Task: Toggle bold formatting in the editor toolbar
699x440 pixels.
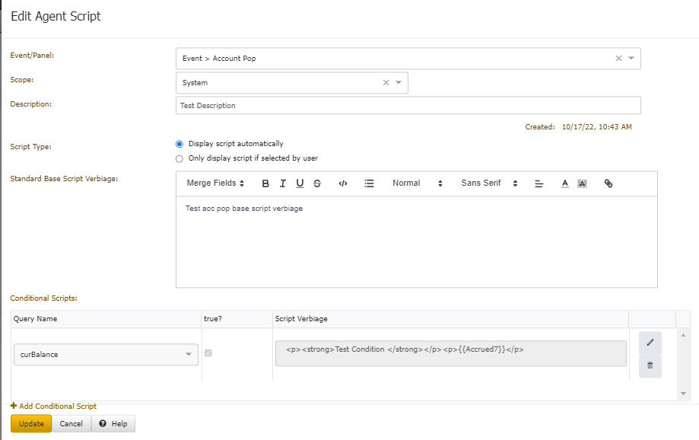Action: pyautogui.click(x=265, y=183)
